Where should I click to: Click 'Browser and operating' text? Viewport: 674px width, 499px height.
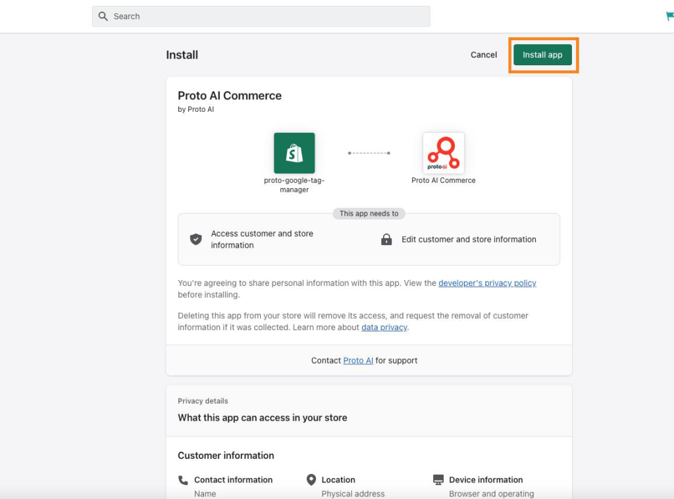coord(491,494)
